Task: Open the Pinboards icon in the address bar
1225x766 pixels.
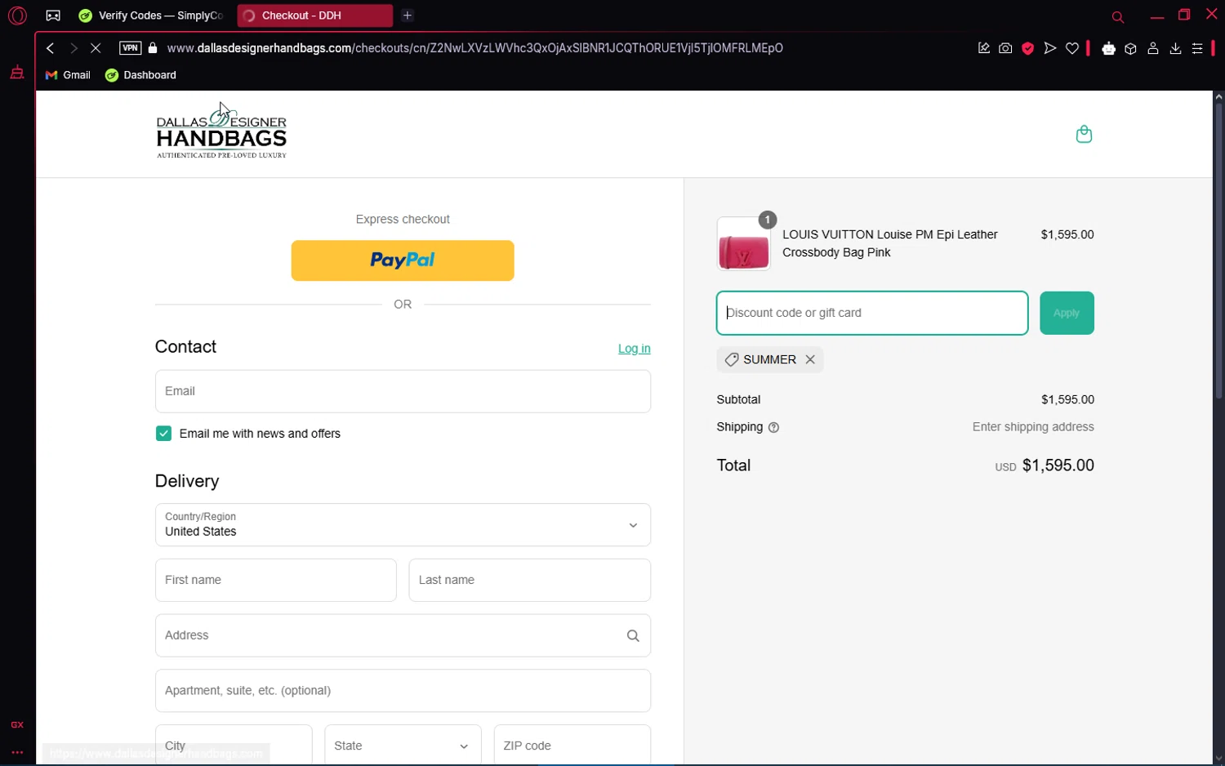Action: pos(983,48)
